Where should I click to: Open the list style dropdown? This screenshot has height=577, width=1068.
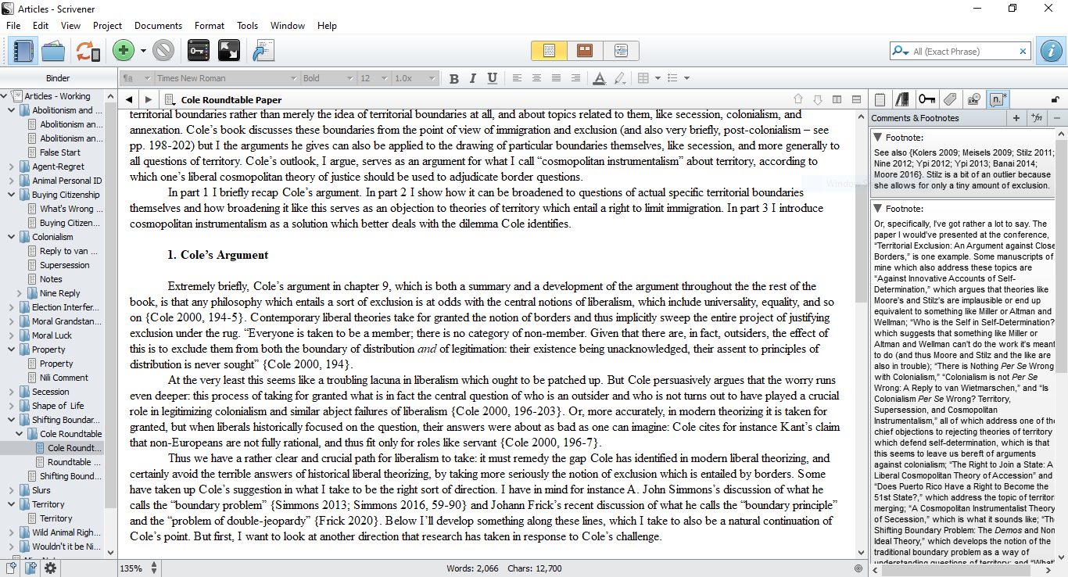pos(686,78)
